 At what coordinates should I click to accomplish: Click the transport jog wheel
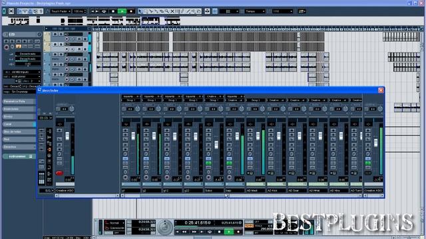(x=164, y=227)
